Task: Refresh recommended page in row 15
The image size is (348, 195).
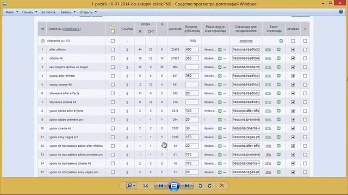Action: [220, 172]
